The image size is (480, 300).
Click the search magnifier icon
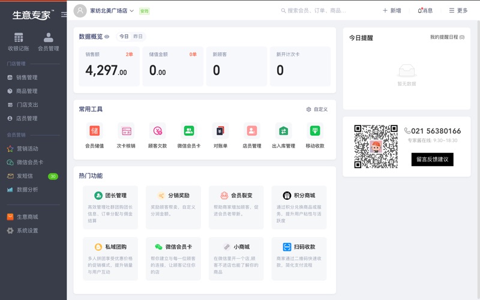pyautogui.click(x=283, y=11)
